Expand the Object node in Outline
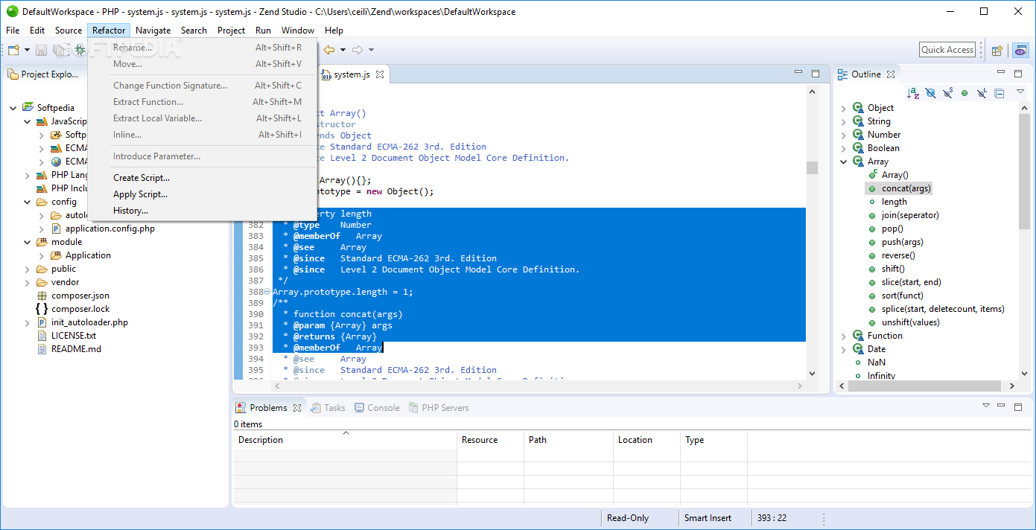 844,108
